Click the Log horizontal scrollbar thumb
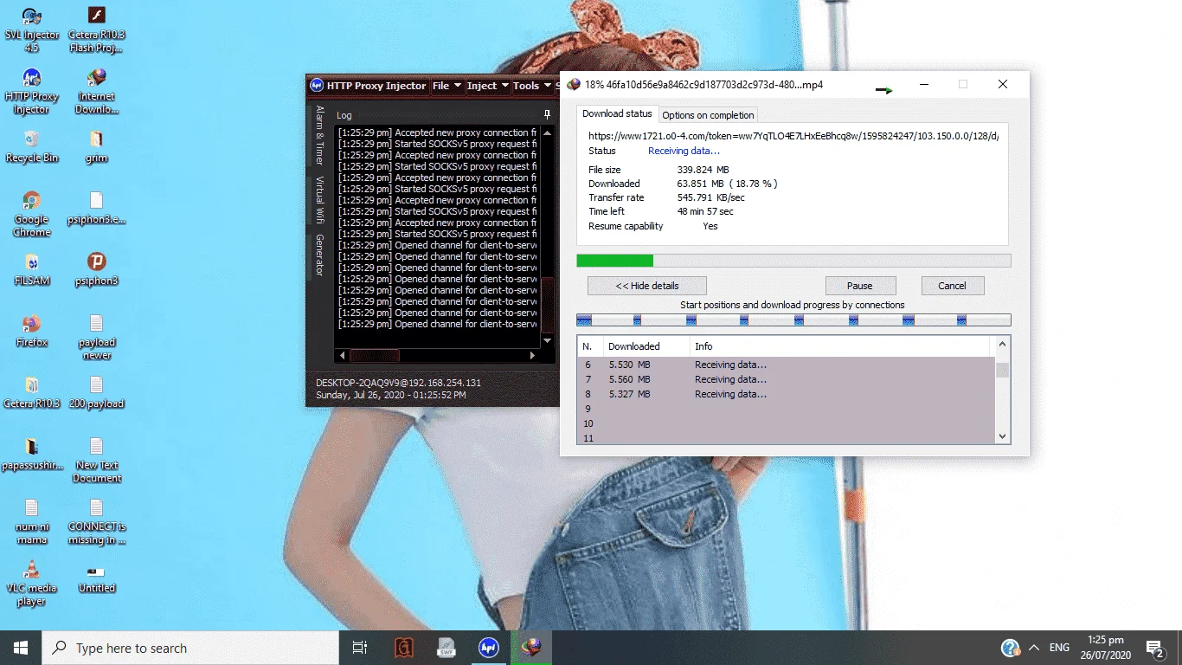 374,355
